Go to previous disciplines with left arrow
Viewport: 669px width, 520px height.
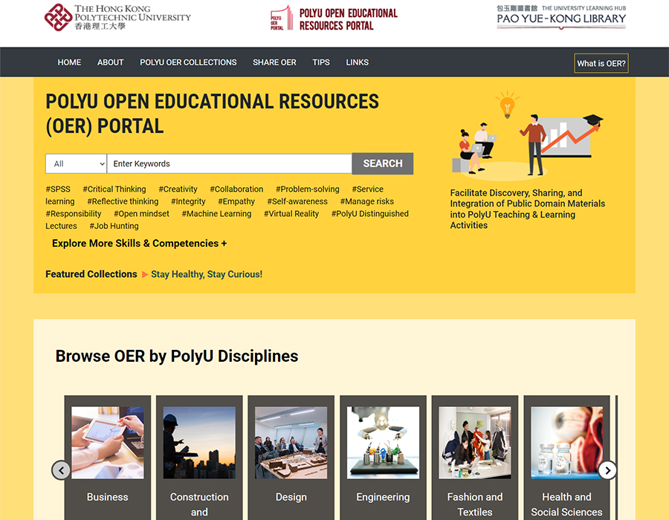coord(61,470)
